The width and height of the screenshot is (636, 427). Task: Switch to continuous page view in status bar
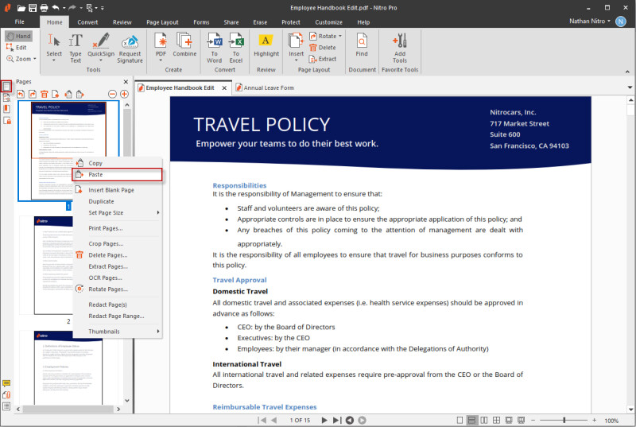pyautogui.click(x=472, y=420)
